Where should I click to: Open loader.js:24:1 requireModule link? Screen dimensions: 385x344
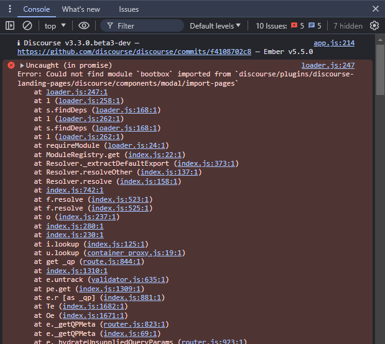pos(136,145)
